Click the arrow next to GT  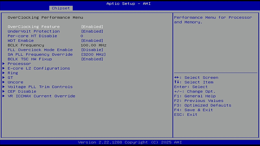pyautogui.click(x=4, y=77)
